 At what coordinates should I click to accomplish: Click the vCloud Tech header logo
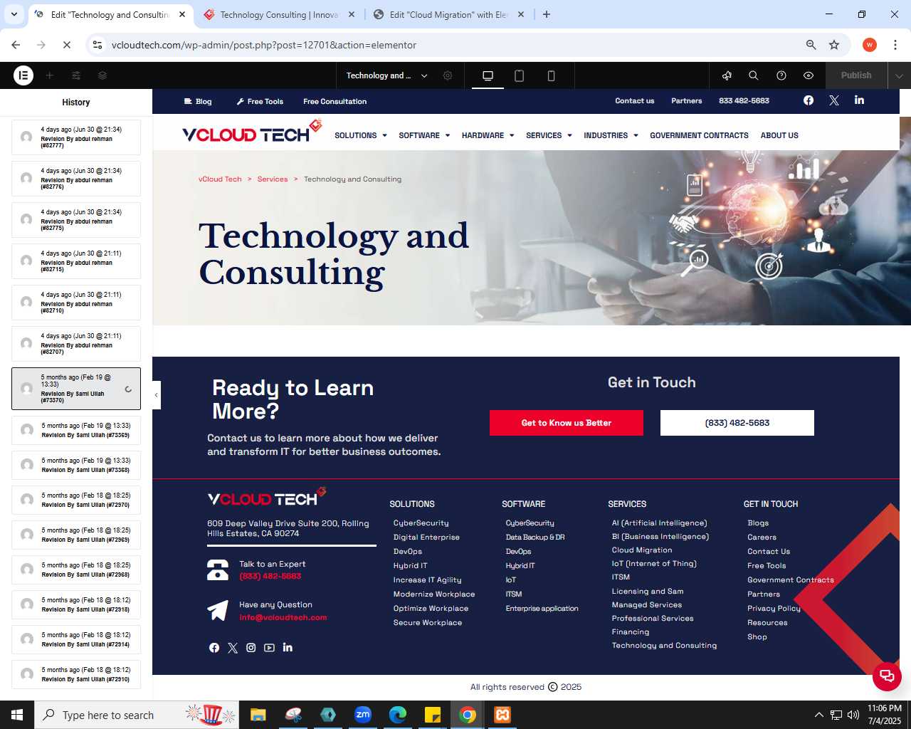pos(252,132)
